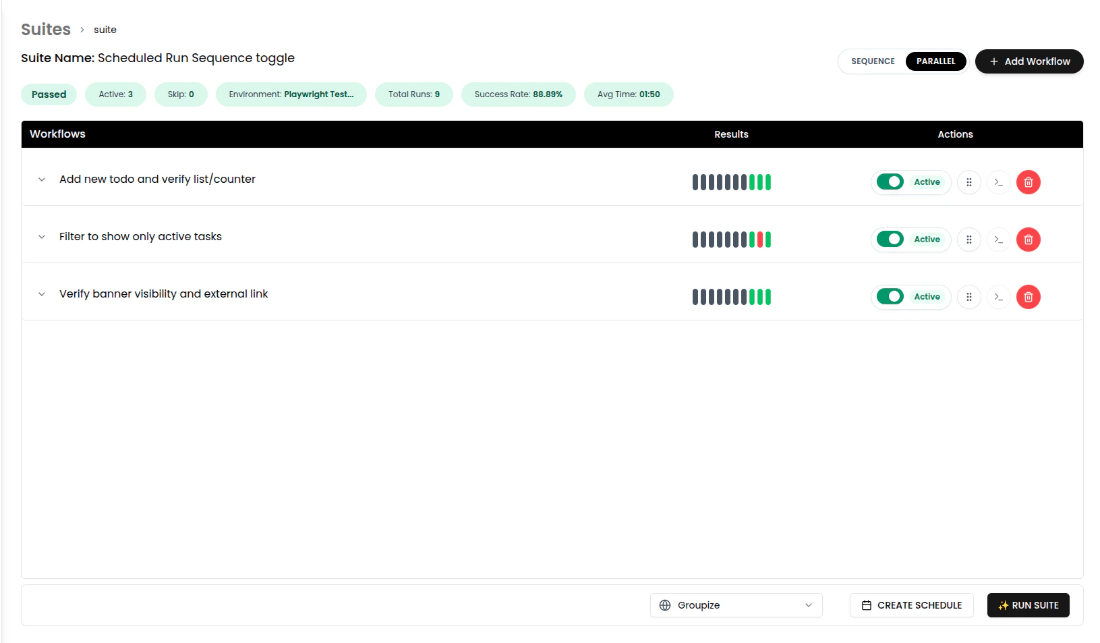
Task: Click the drag handle icon beside 'Verify banner visibility'
Action: coord(969,297)
